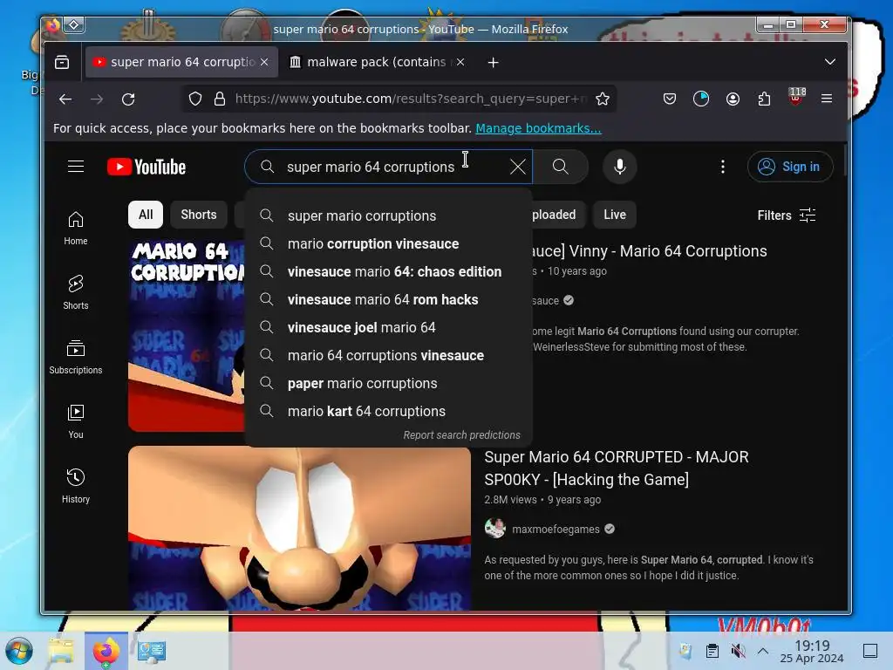
Task: Open taskbar clock showing 19:19
Action: [812, 651]
